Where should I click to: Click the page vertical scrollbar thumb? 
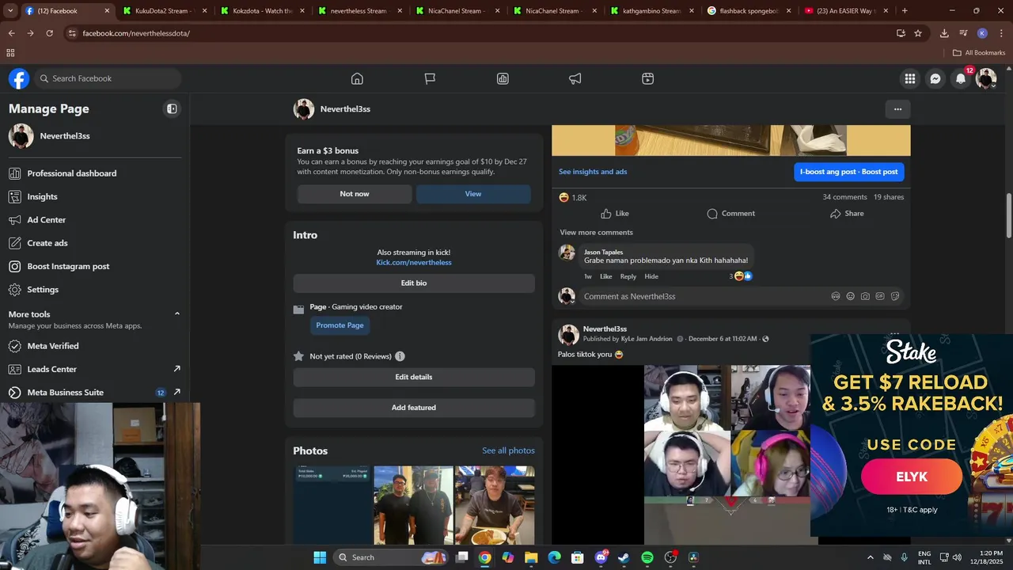(x=1008, y=215)
